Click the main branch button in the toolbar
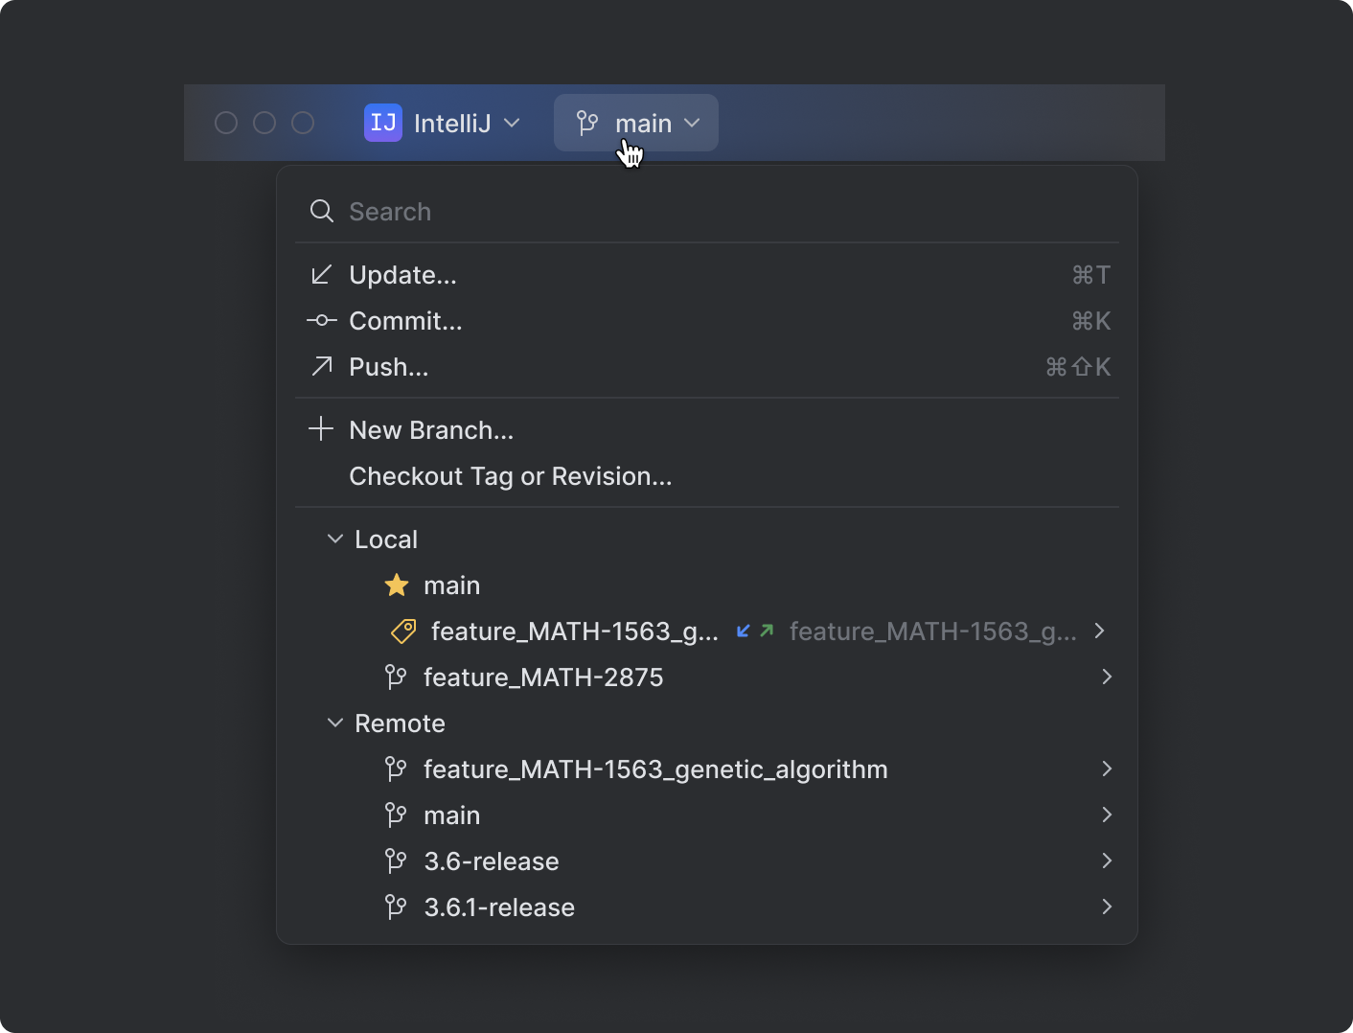 [x=635, y=123]
